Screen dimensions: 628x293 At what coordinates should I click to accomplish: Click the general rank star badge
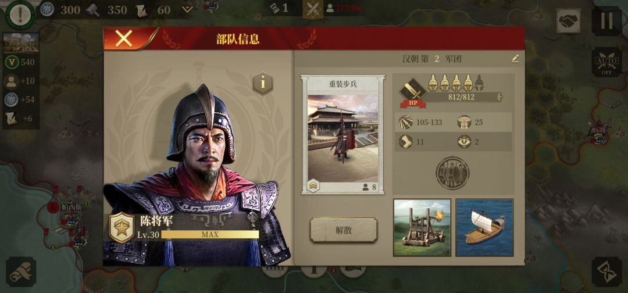pyautogui.click(x=122, y=228)
